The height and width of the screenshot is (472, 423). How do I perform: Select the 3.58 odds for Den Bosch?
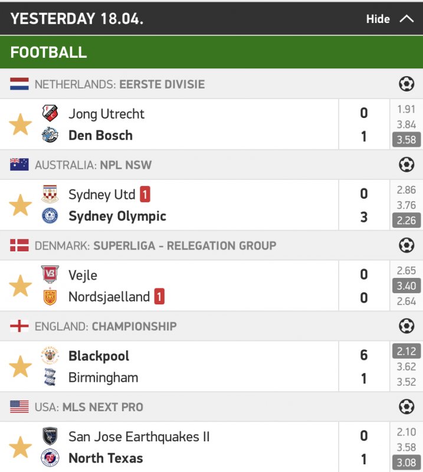point(406,140)
